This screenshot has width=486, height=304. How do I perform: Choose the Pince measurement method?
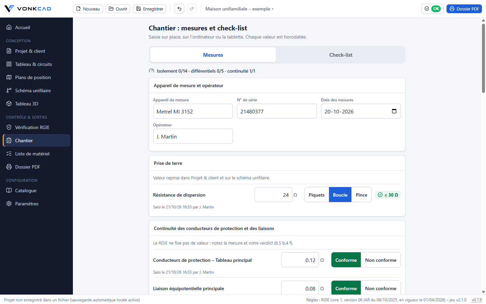[361, 195]
